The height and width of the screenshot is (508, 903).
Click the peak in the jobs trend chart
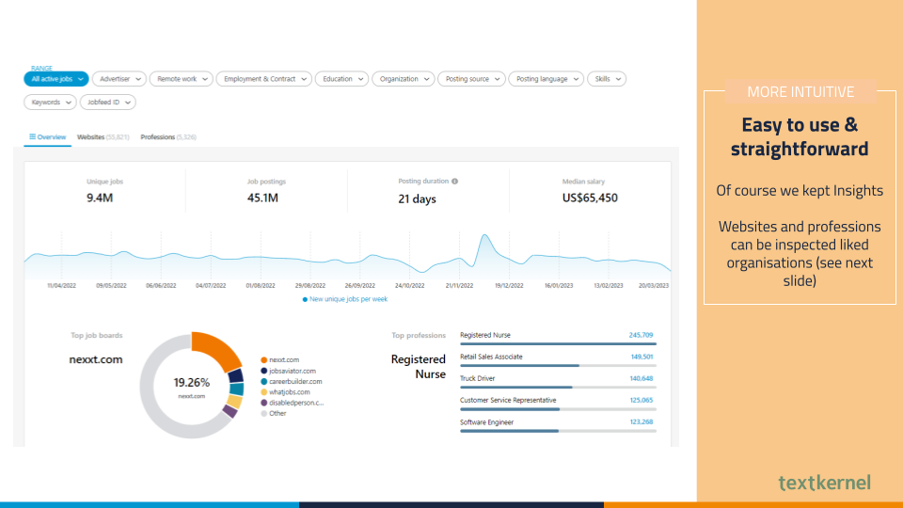pyautogui.click(x=485, y=237)
